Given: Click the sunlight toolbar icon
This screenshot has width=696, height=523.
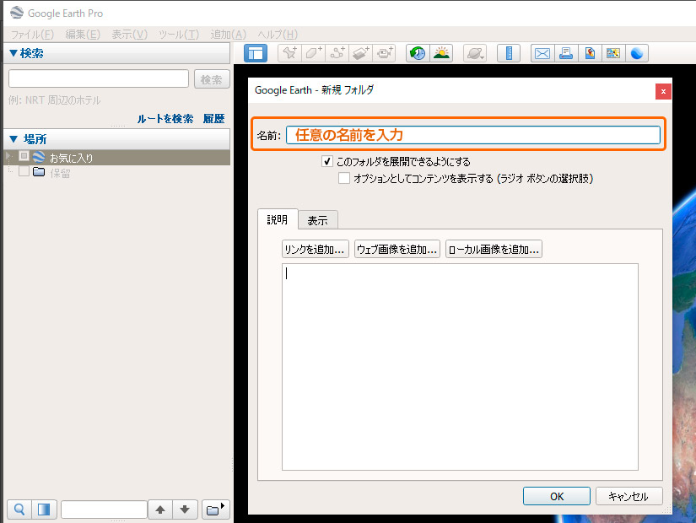Looking at the screenshot, I should pos(441,53).
